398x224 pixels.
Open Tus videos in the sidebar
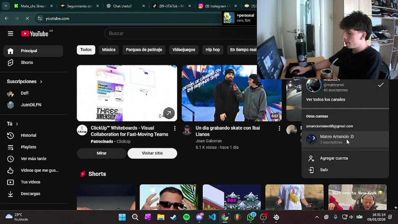coord(33,182)
